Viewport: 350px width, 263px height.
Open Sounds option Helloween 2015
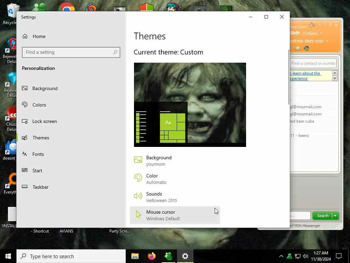[175, 197]
